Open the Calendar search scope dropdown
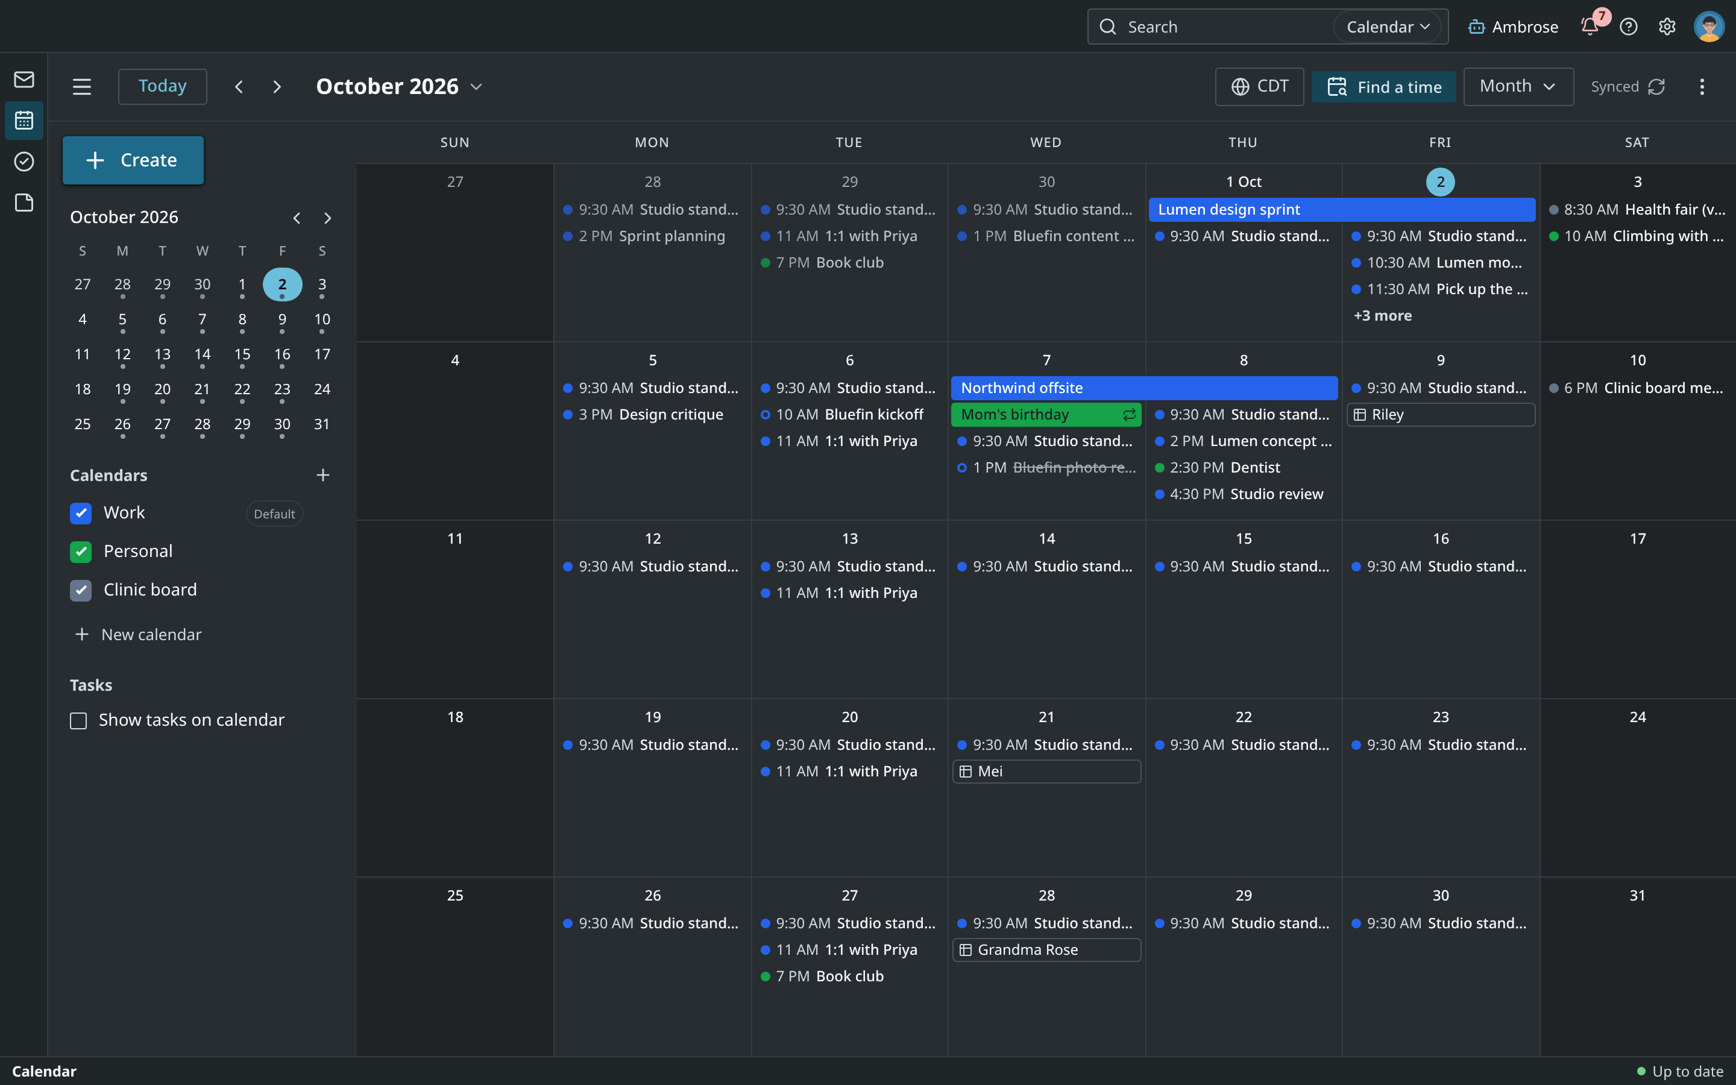Viewport: 1736px width, 1085px height. point(1388,27)
